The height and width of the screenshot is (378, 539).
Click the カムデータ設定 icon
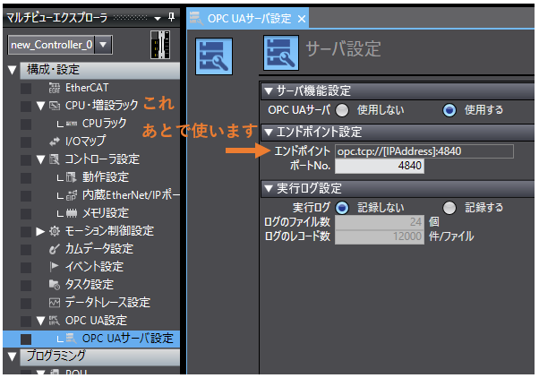(54, 248)
